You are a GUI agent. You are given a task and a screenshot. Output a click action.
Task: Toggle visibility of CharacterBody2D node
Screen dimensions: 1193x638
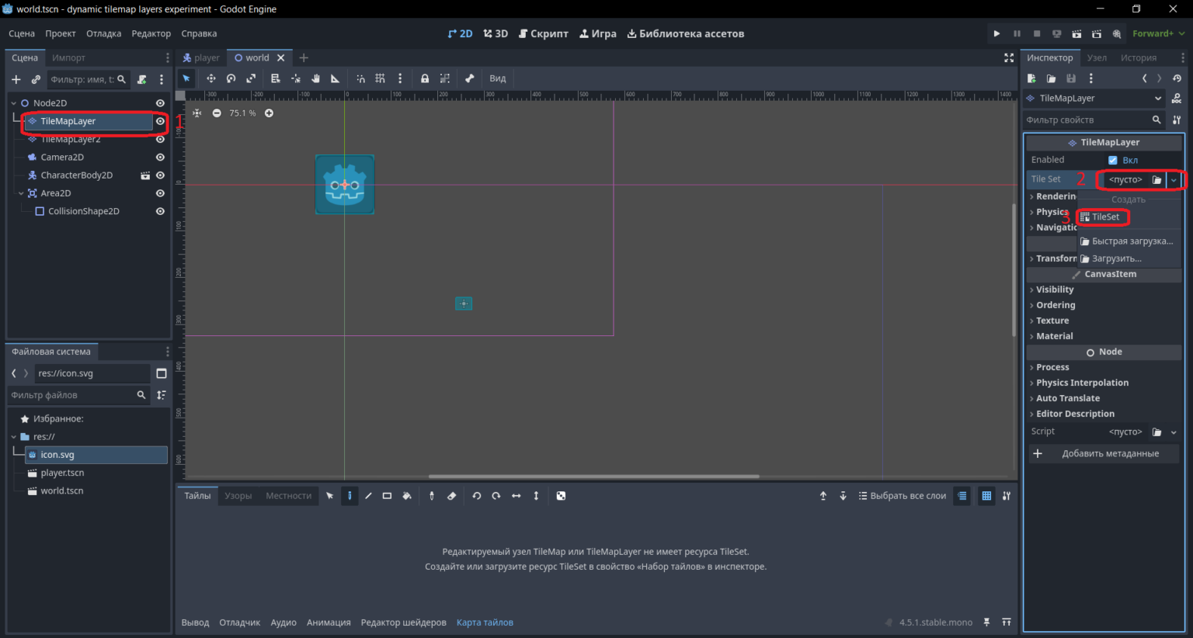[x=160, y=175]
